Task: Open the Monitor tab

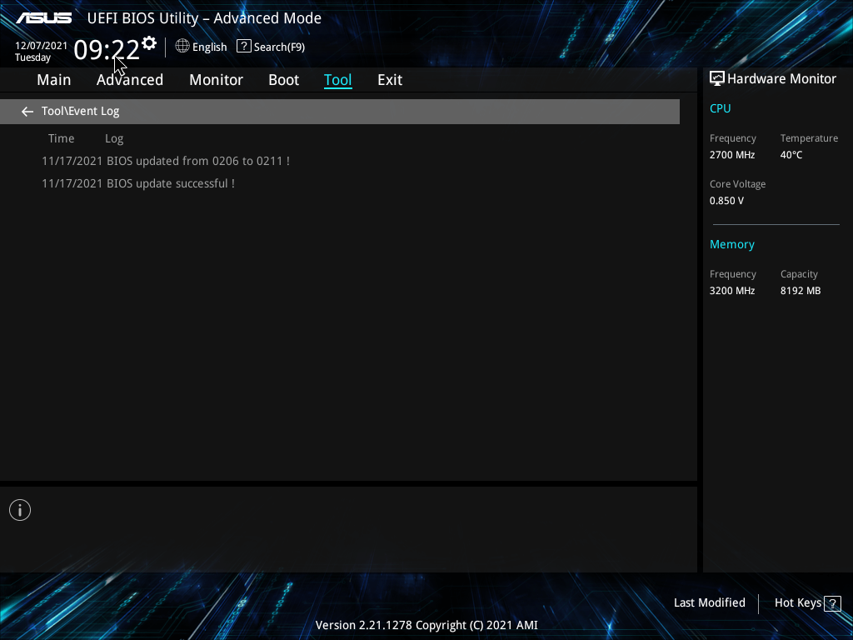Action: pyautogui.click(x=216, y=80)
